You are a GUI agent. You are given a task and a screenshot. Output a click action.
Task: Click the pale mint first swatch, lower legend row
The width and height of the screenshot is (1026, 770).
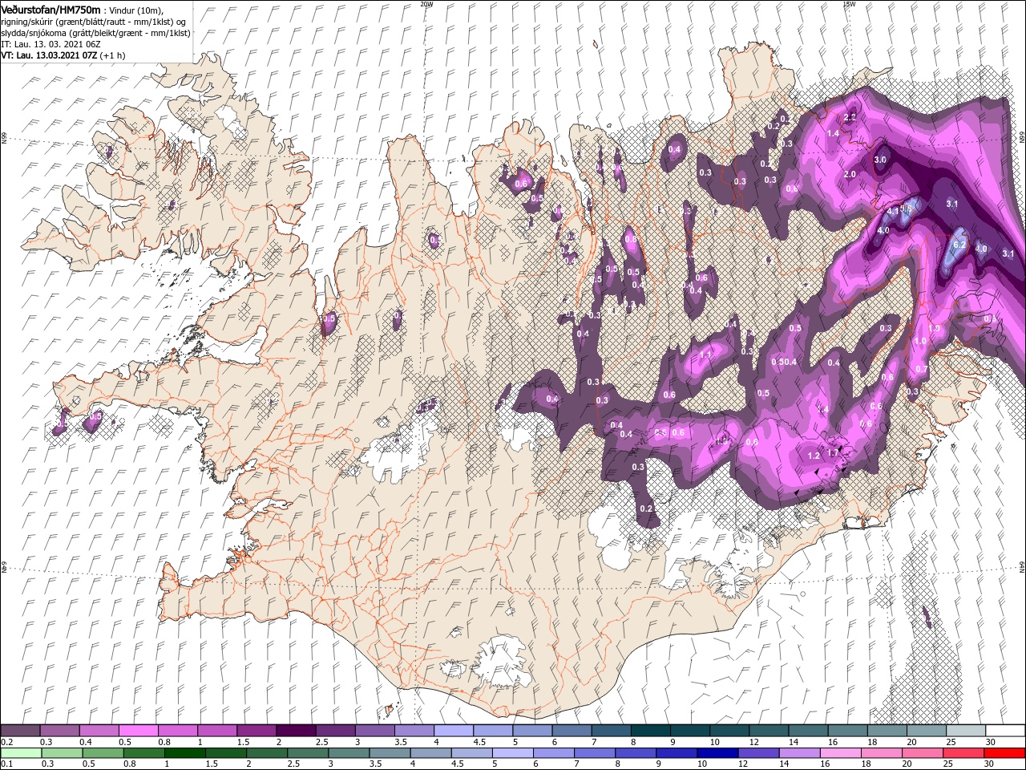(x=20, y=753)
